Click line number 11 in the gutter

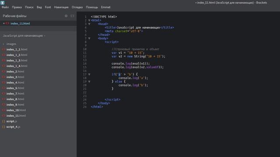[x=84, y=53]
